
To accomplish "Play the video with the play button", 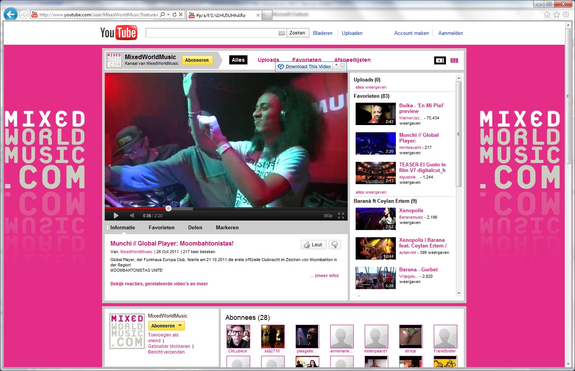I will click(x=116, y=216).
